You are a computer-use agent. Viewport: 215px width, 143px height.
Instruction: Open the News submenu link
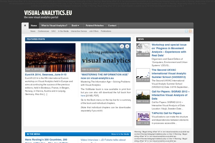tap(33, 31)
